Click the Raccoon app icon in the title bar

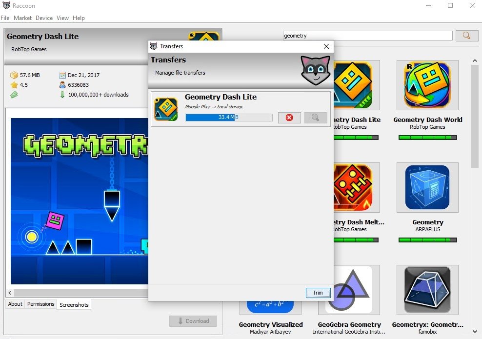point(6,5)
